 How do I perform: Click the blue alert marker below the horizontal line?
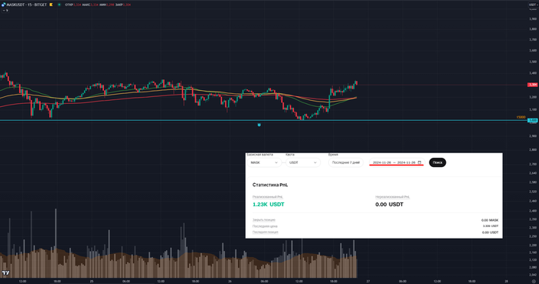(259, 125)
